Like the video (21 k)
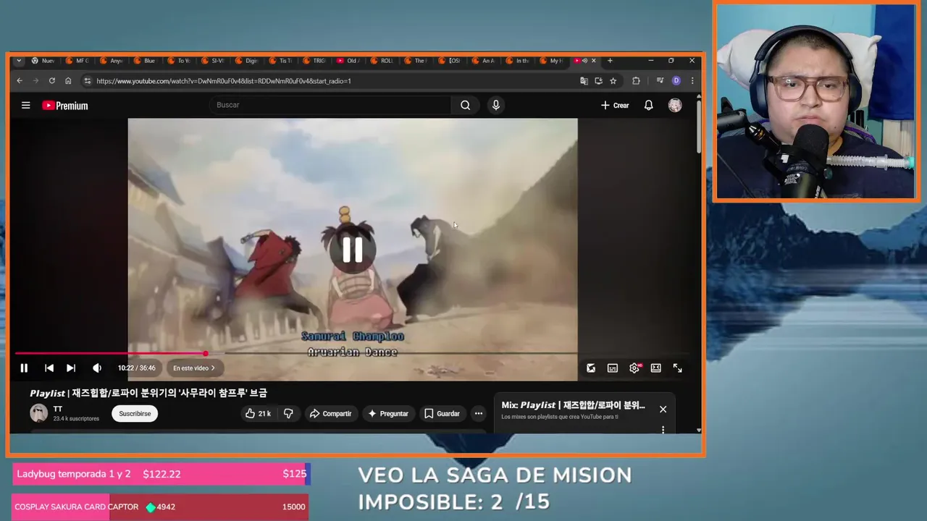Screen dimensions: 927x521 [257, 414]
